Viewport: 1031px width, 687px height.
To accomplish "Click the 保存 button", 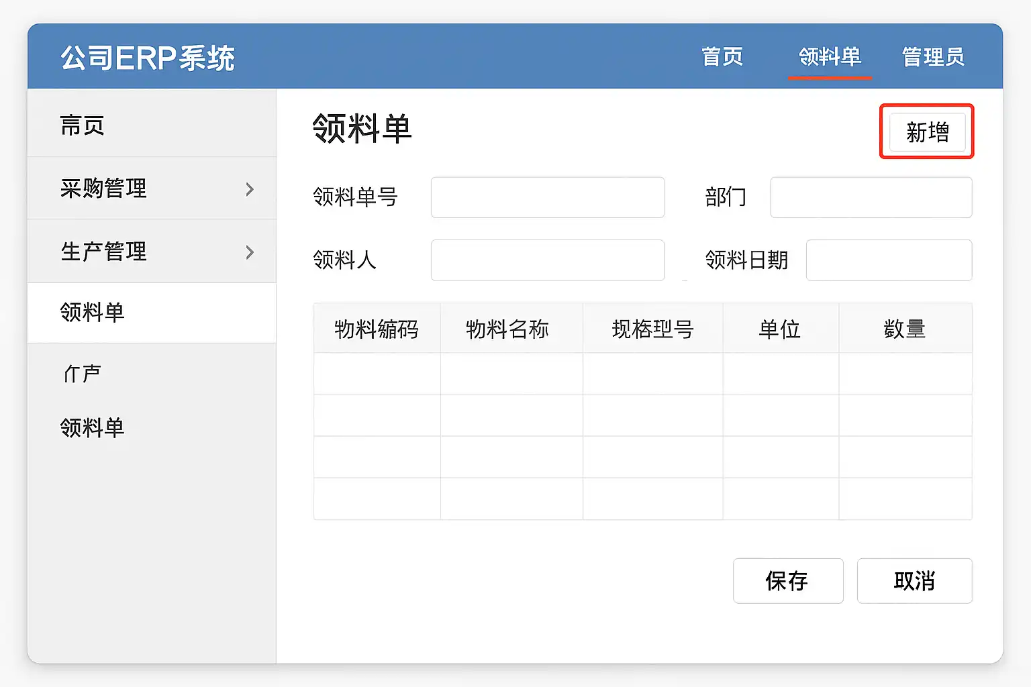I will (787, 580).
